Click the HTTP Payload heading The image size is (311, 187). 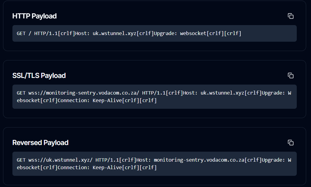click(34, 16)
